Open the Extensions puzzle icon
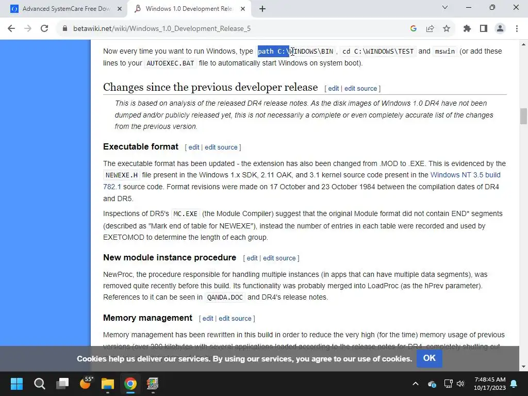Image resolution: width=528 pixels, height=396 pixels. point(467,29)
